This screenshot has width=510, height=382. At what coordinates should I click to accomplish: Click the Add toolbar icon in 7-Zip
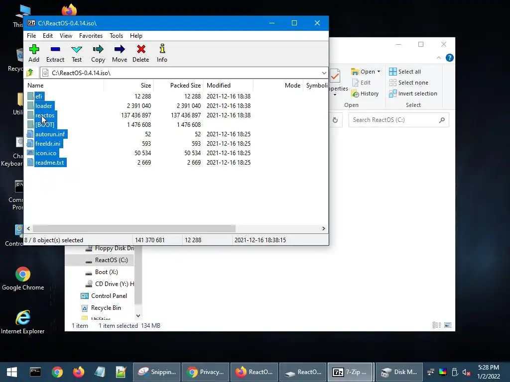(x=34, y=53)
